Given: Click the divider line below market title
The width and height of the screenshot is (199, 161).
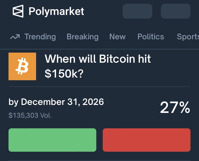Looking at the screenshot, I should click(x=99, y=87).
